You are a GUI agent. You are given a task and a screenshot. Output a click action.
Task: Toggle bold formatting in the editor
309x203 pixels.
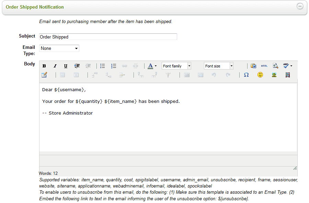(44, 66)
